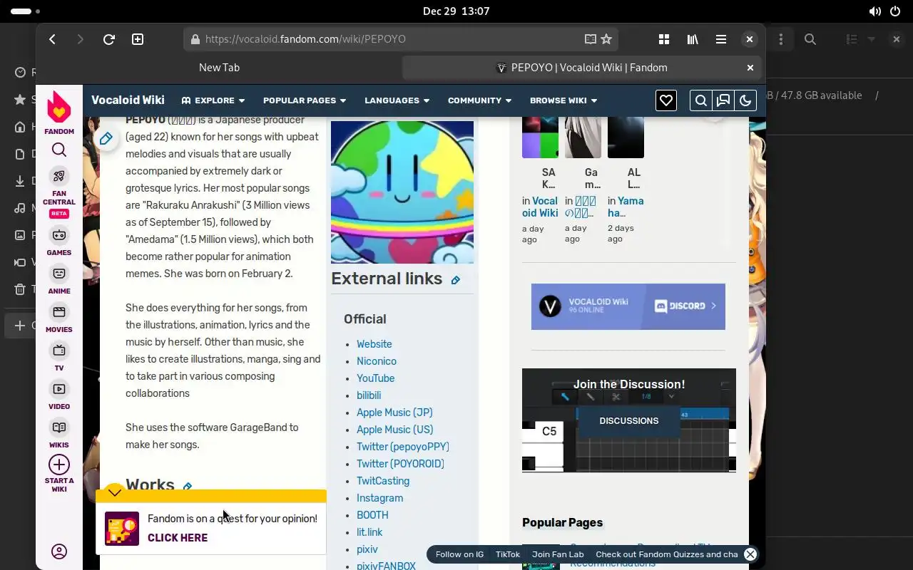Reload the page with the refresh icon

[x=108, y=39]
